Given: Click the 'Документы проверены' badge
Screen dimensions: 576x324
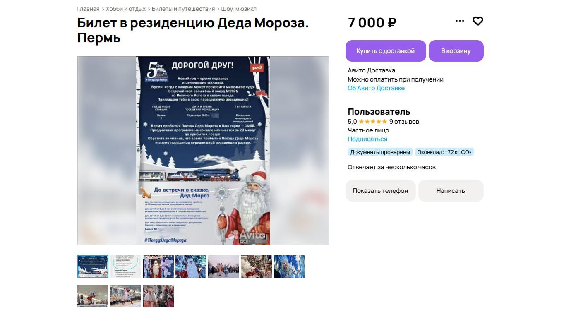Looking at the screenshot, I should [x=380, y=152].
